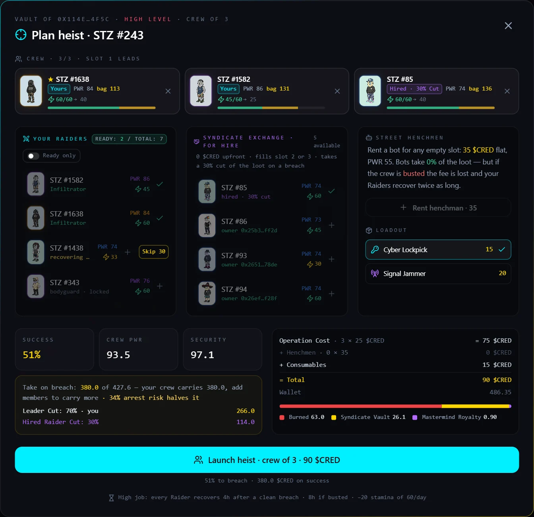Remove STZ #1582 from crew slot
Screen dimensions: 534x517
337,91
